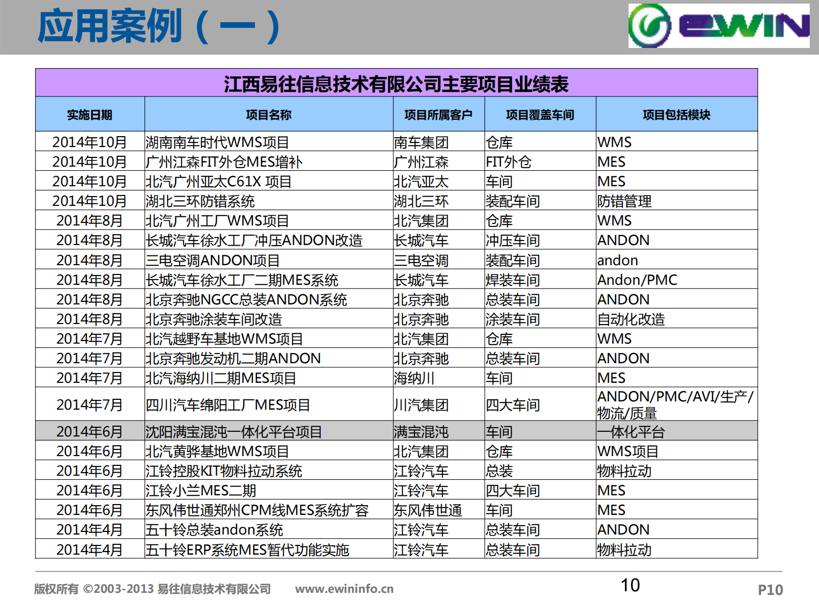Select cell 北京奔驰发动机二期ANDON
Image resolution: width=819 pixels, height=614 pixels.
click(x=268, y=358)
